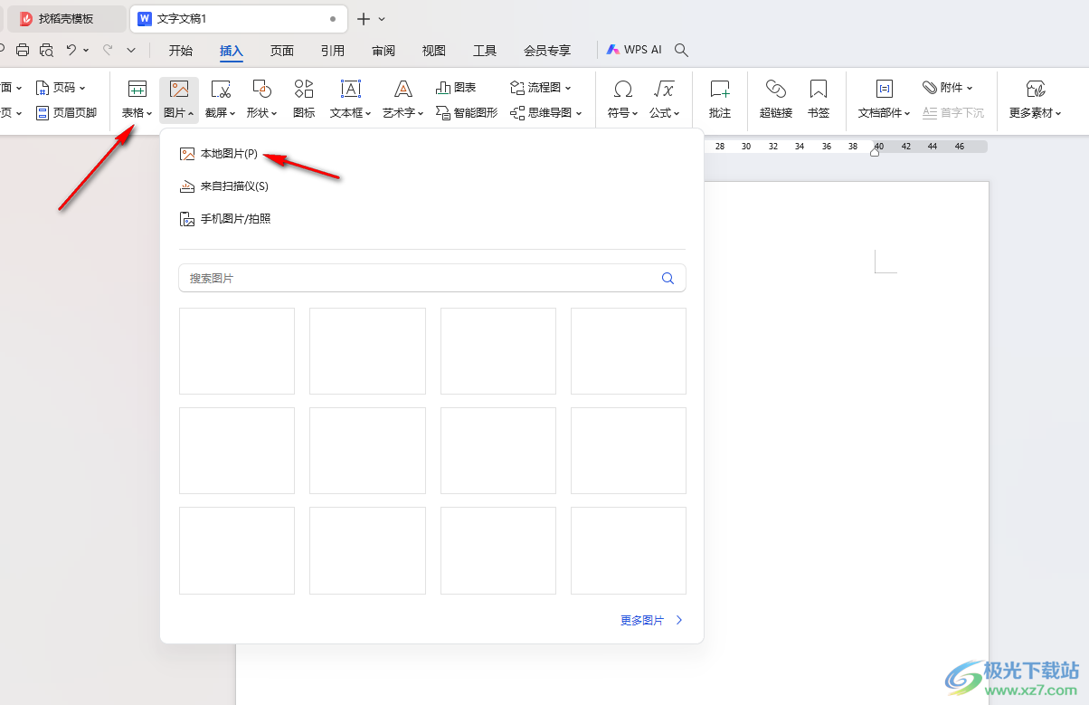Click the Undo arrow icon

(x=71, y=50)
